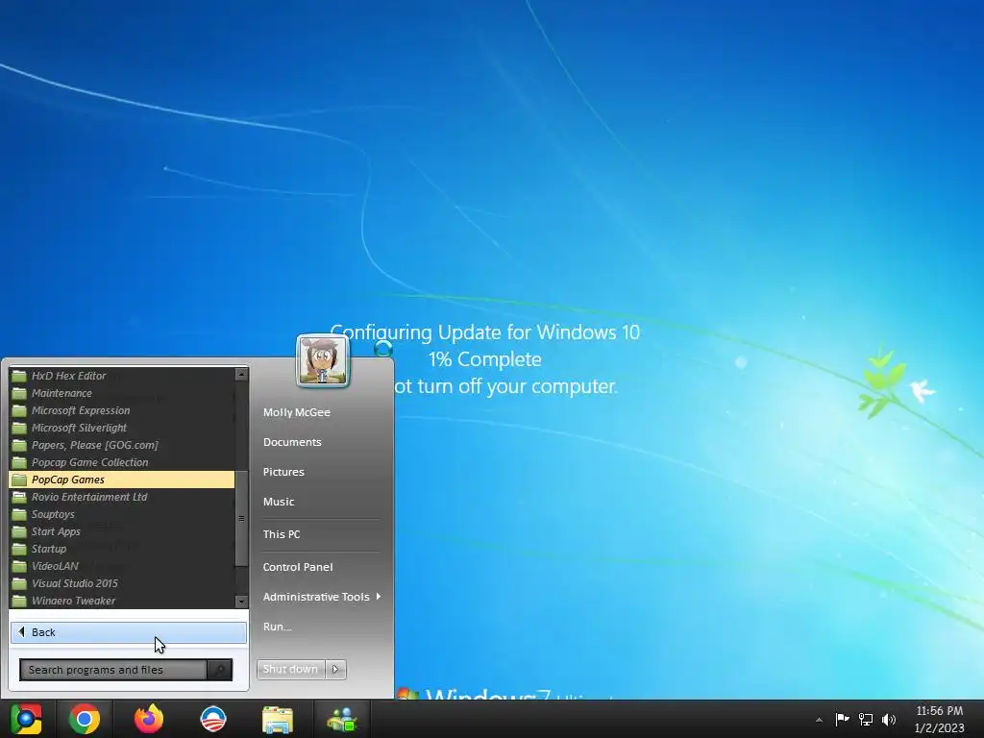Expand the VideoLAN folder
The image size is (984, 738).
pos(122,565)
